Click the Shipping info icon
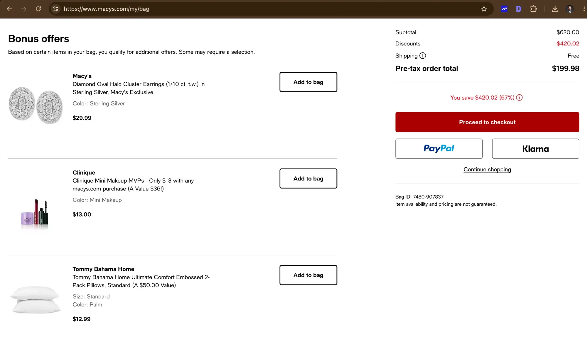This screenshot has height=339, width=587. pyautogui.click(x=423, y=56)
